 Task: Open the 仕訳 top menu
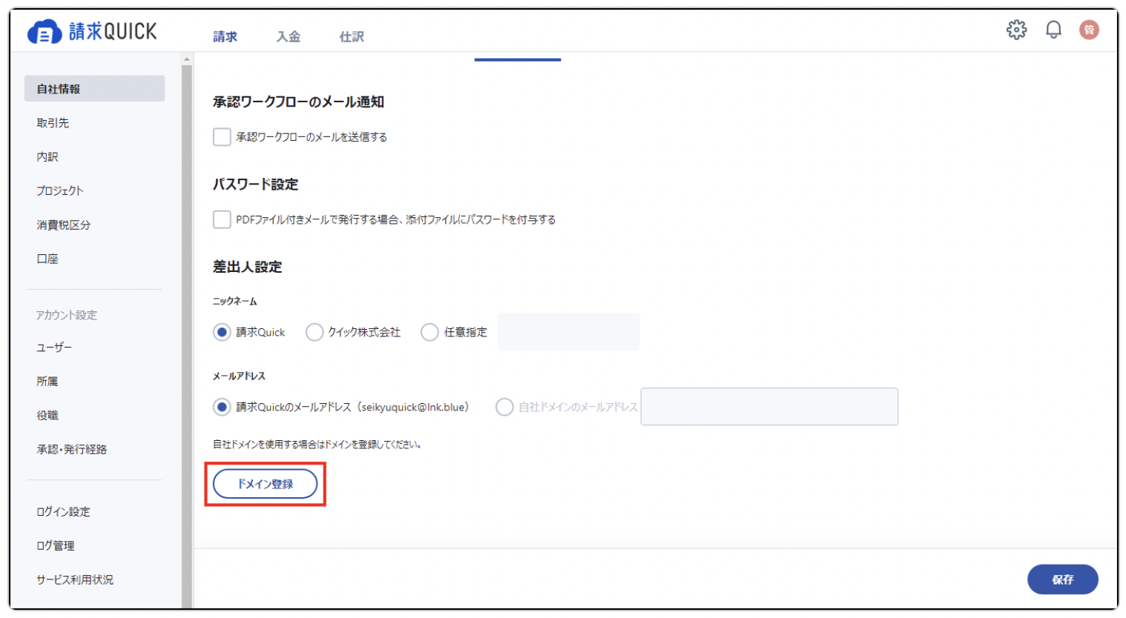(x=352, y=36)
